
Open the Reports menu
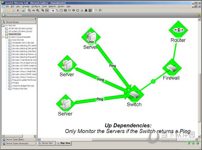pyautogui.click(x=52, y=6)
